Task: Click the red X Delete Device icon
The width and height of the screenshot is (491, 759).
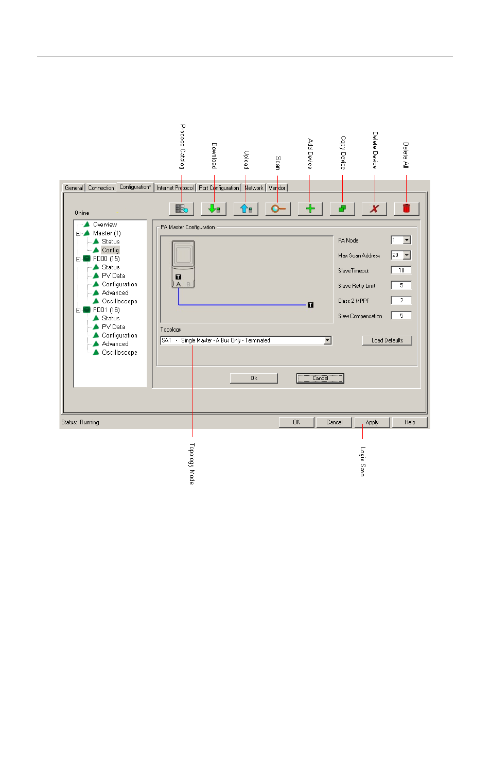Action: coord(374,209)
